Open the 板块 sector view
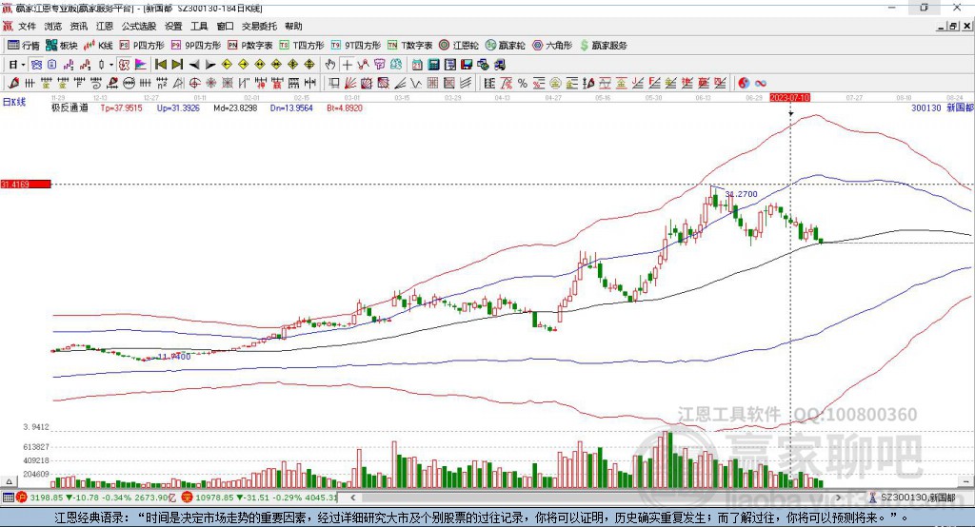The height and width of the screenshot is (527, 975). [x=62, y=45]
